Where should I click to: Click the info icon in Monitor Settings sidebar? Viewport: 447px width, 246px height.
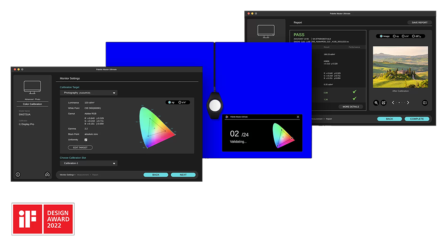pos(18,174)
